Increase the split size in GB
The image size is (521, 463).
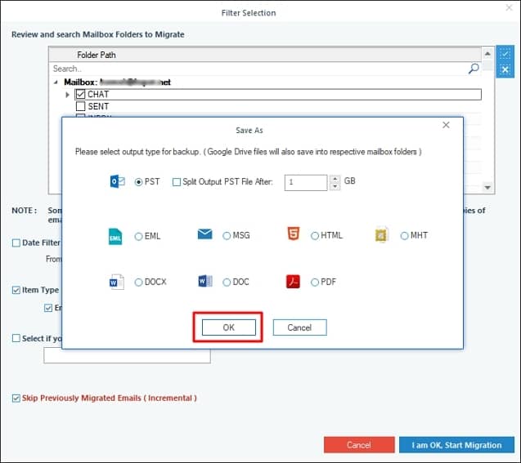(x=335, y=179)
